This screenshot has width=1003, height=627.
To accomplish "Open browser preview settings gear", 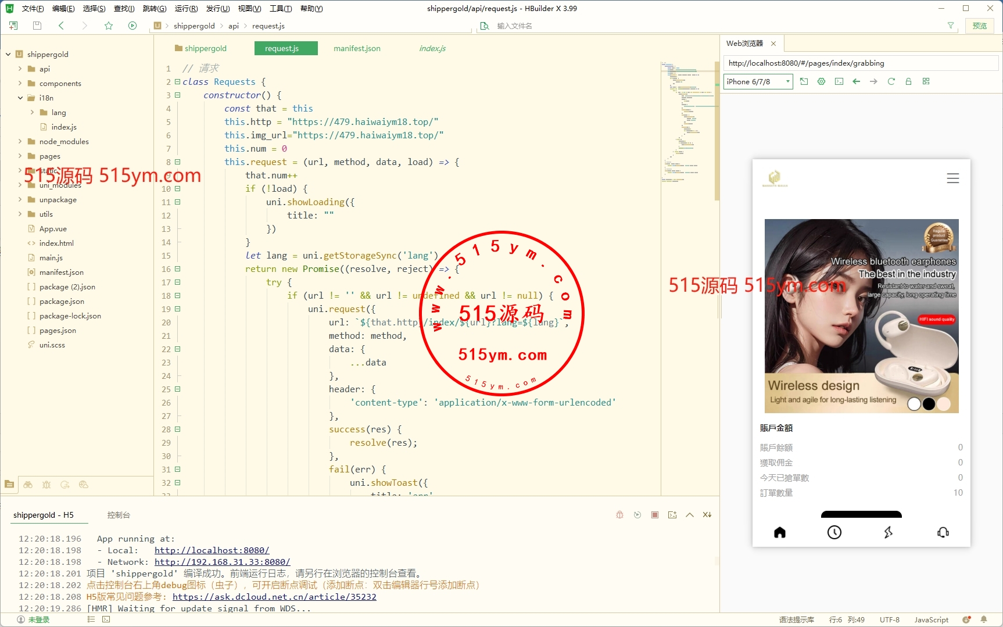I will [821, 81].
